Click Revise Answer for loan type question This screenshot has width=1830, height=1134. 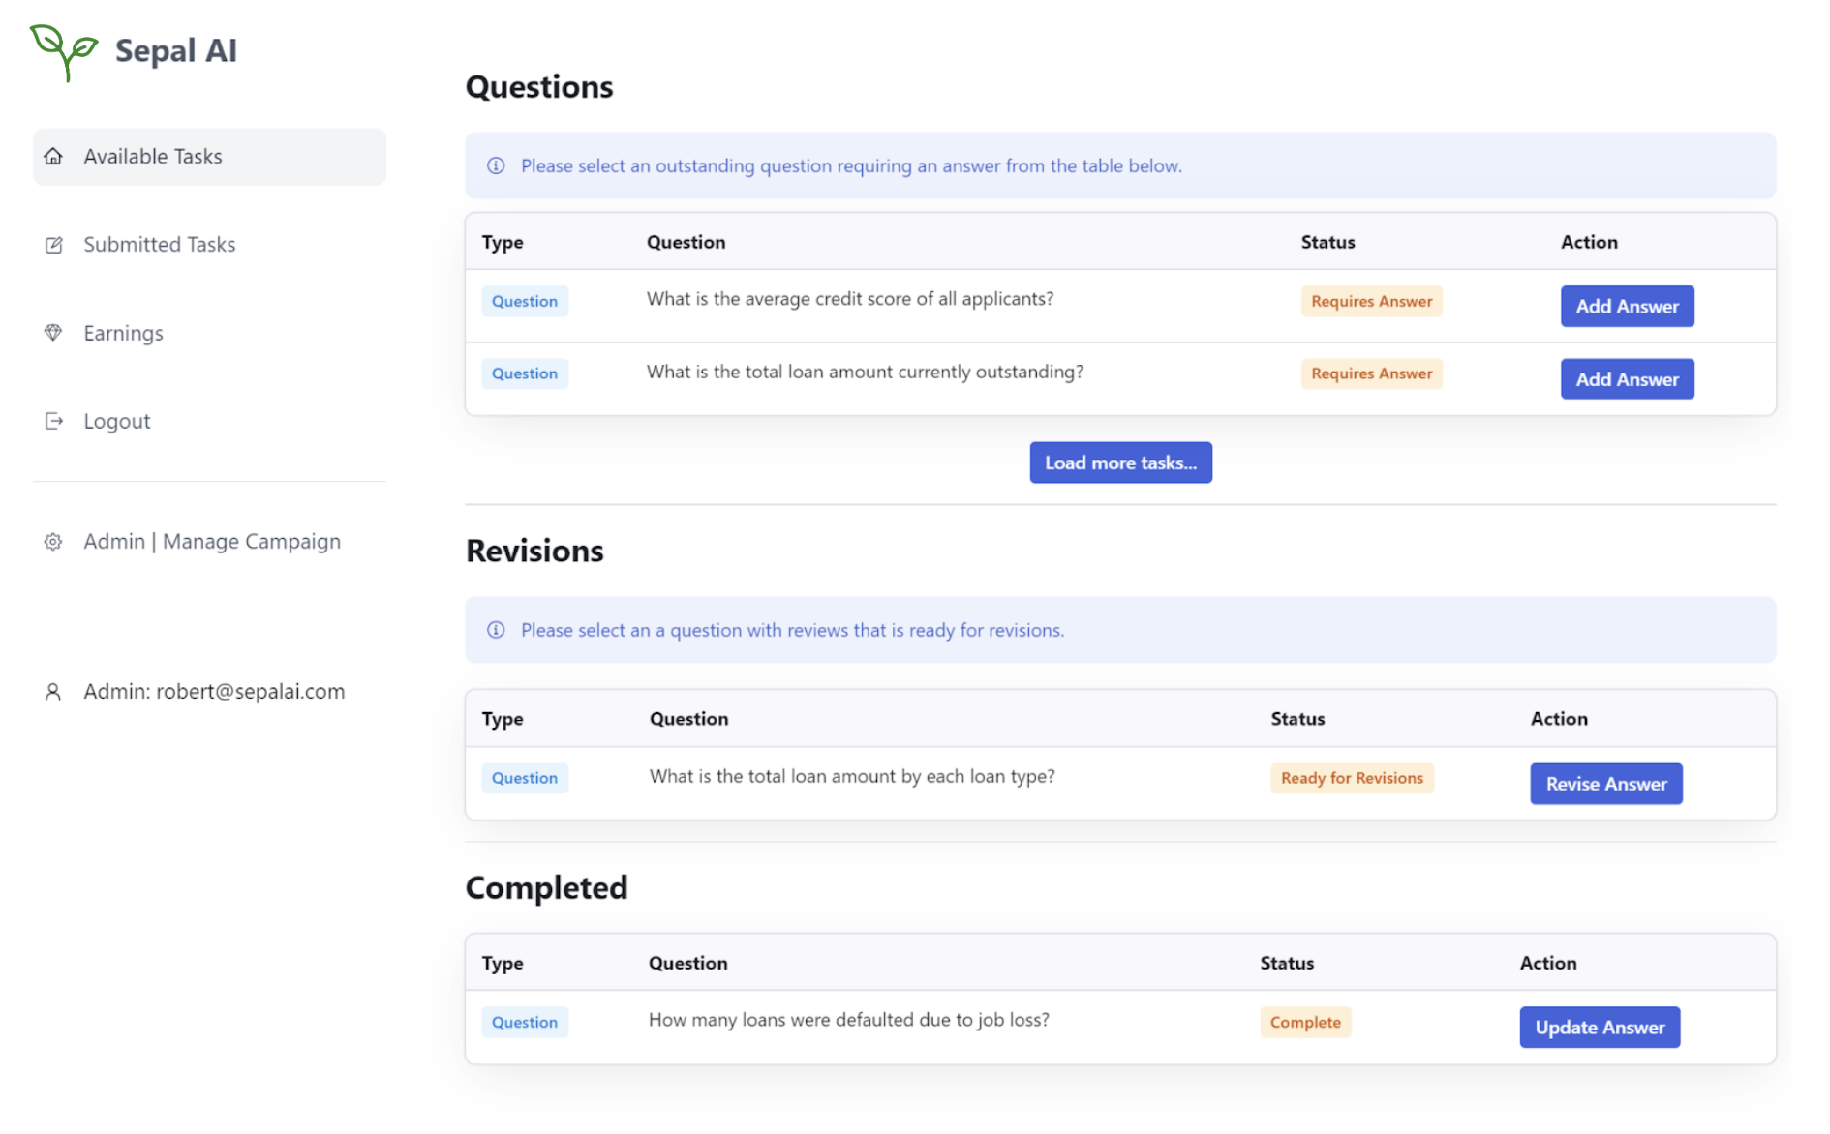[x=1605, y=784]
